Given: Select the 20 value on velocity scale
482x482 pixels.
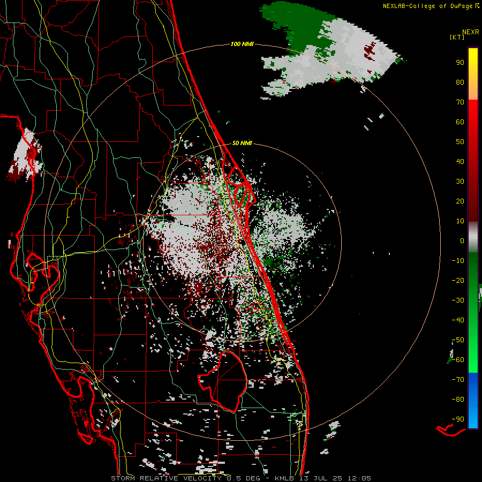Looking at the screenshot, I should [460, 201].
